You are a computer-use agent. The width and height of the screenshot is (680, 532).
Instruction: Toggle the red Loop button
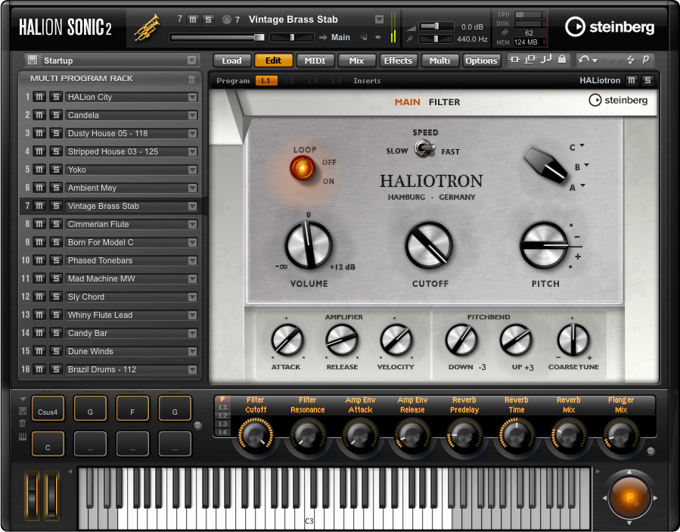point(303,168)
